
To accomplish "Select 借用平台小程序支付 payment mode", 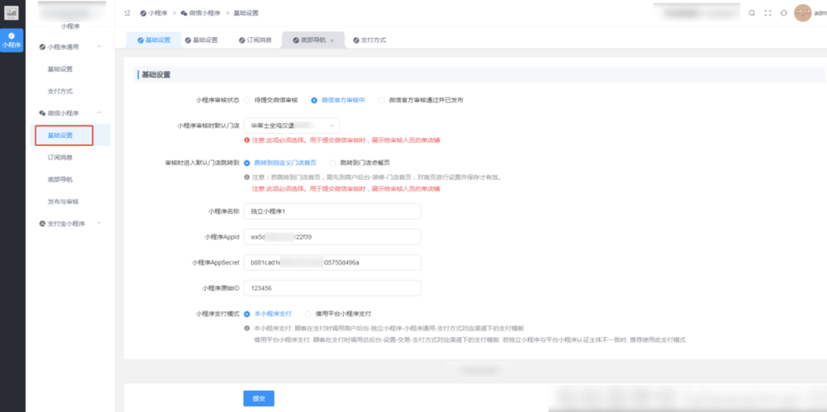I will click(308, 314).
